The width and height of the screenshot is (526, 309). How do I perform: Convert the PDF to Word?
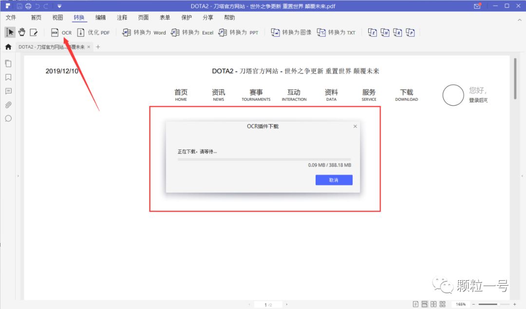click(x=144, y=33)
